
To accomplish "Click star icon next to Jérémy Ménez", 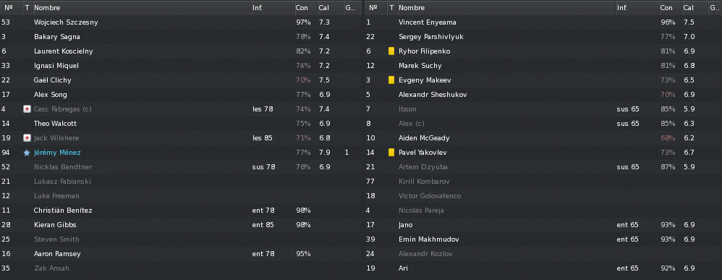I will (x=27, y=153).
